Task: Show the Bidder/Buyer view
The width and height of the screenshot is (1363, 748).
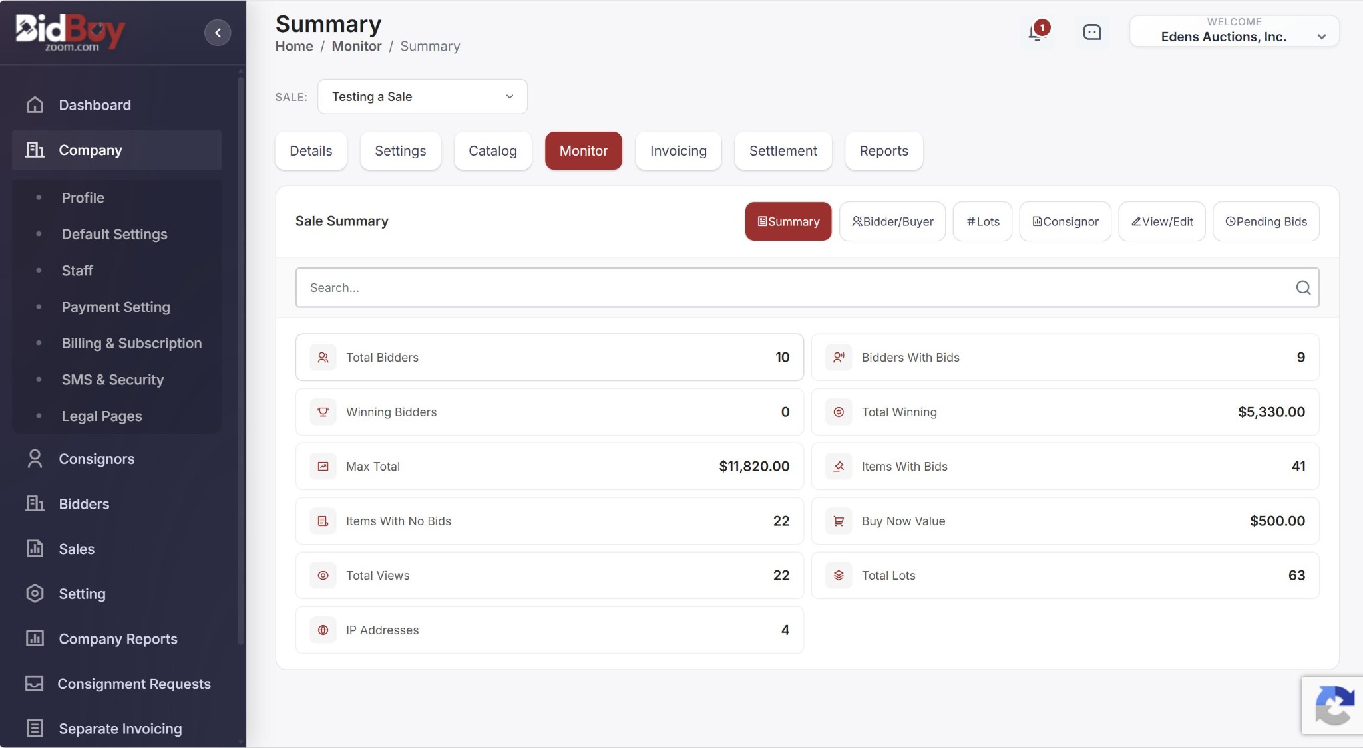Action: [892, 221]
